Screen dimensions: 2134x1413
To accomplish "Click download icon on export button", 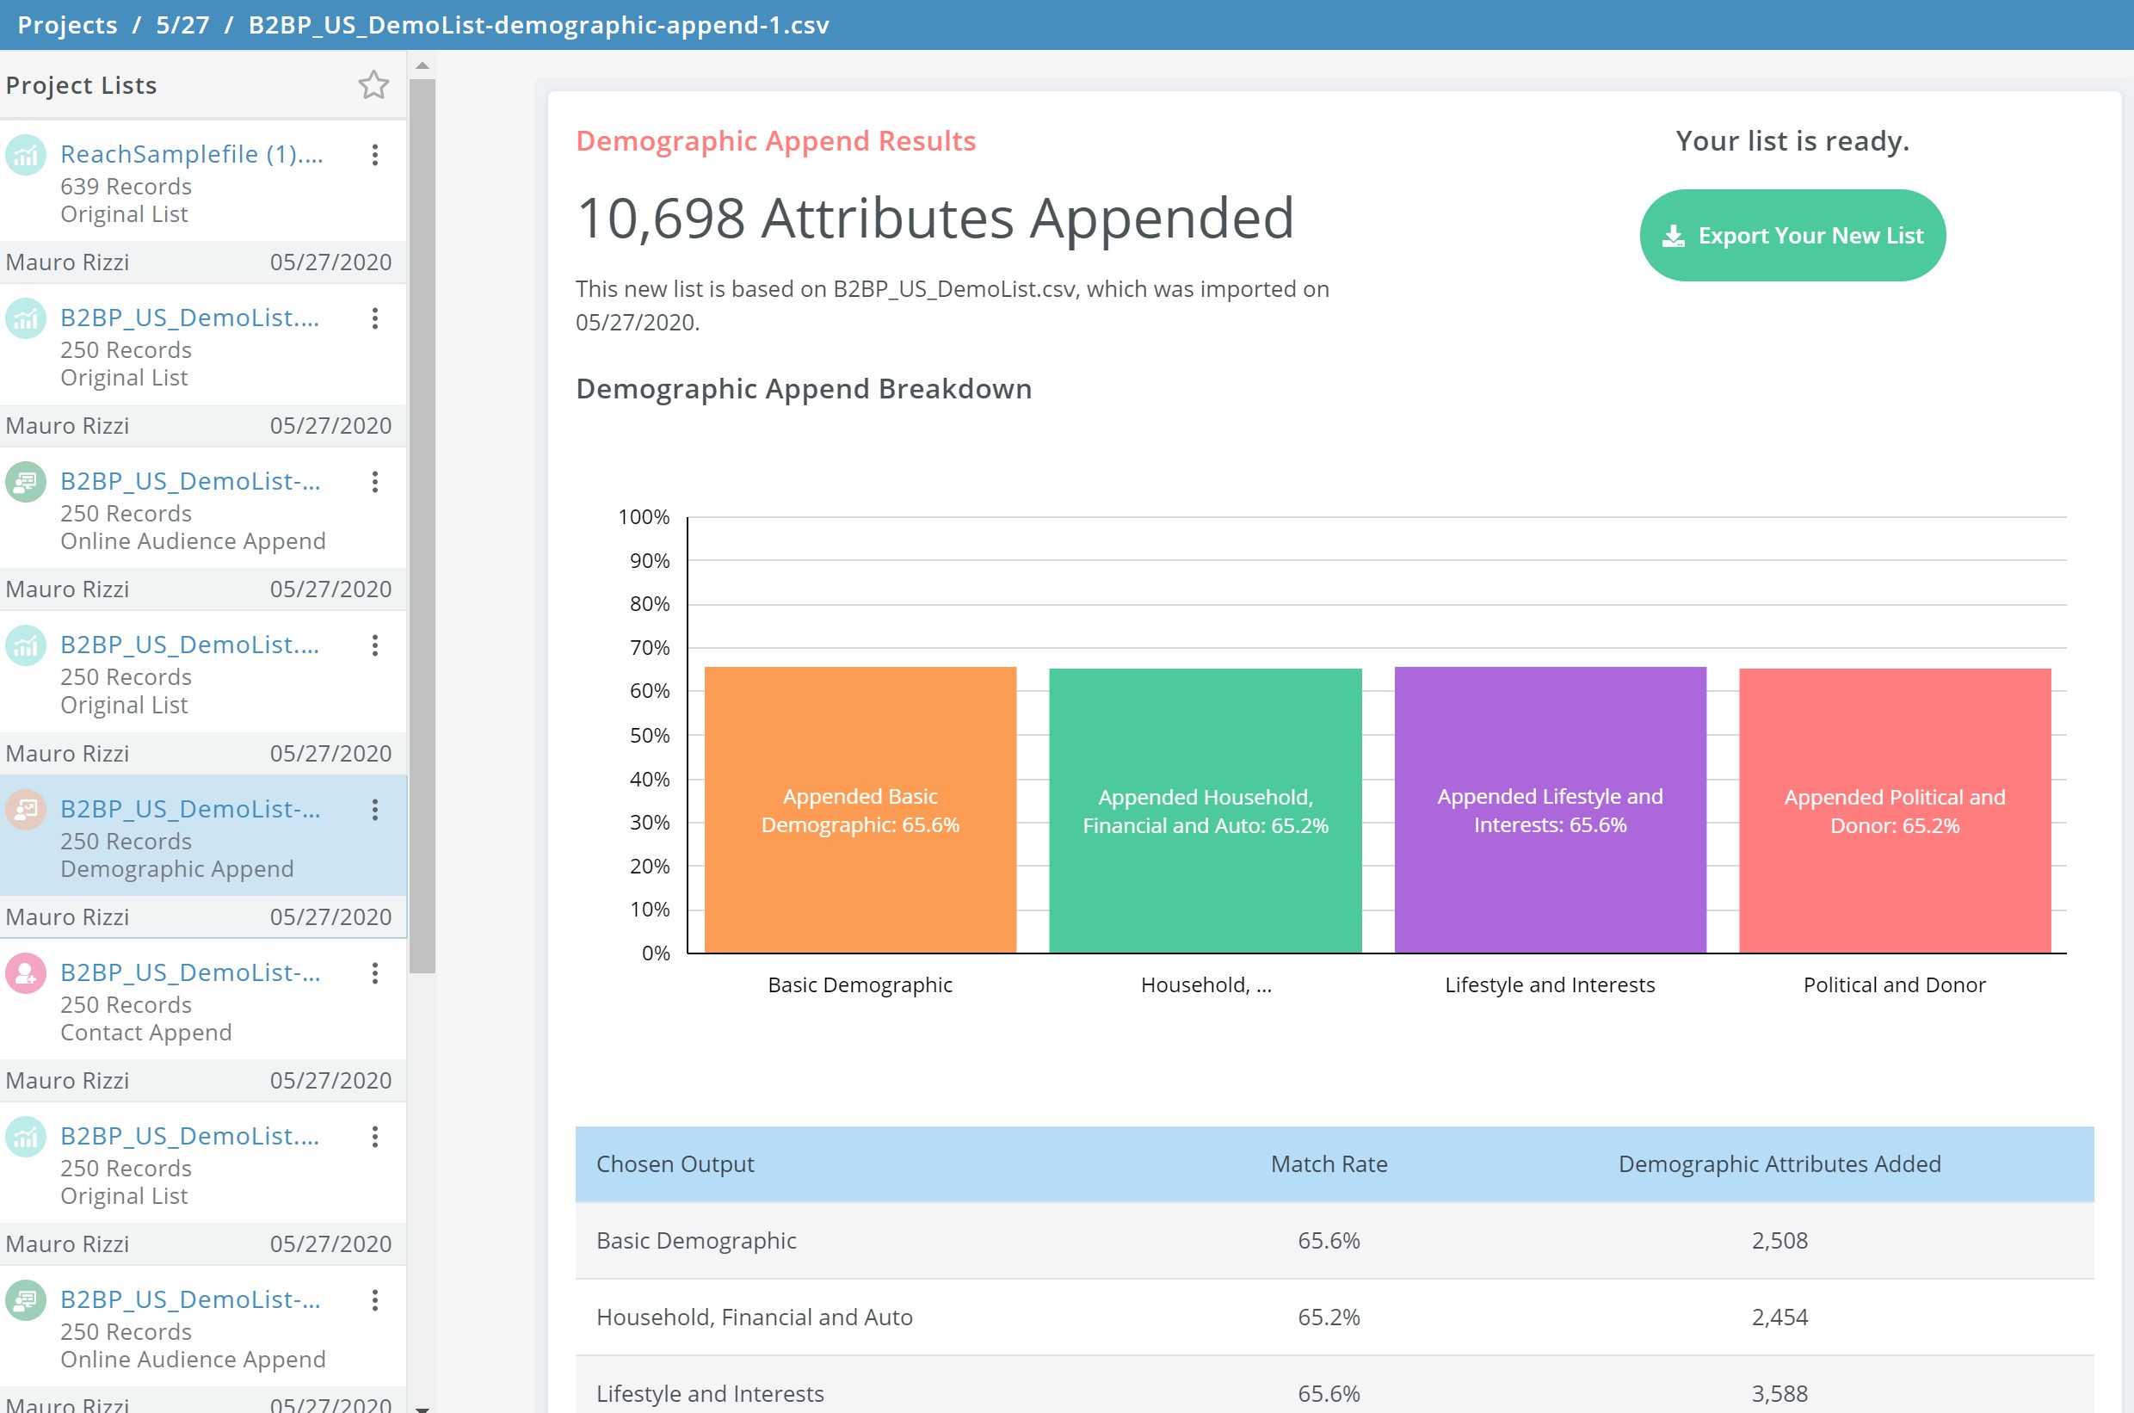I will (x=1673, y=236).
